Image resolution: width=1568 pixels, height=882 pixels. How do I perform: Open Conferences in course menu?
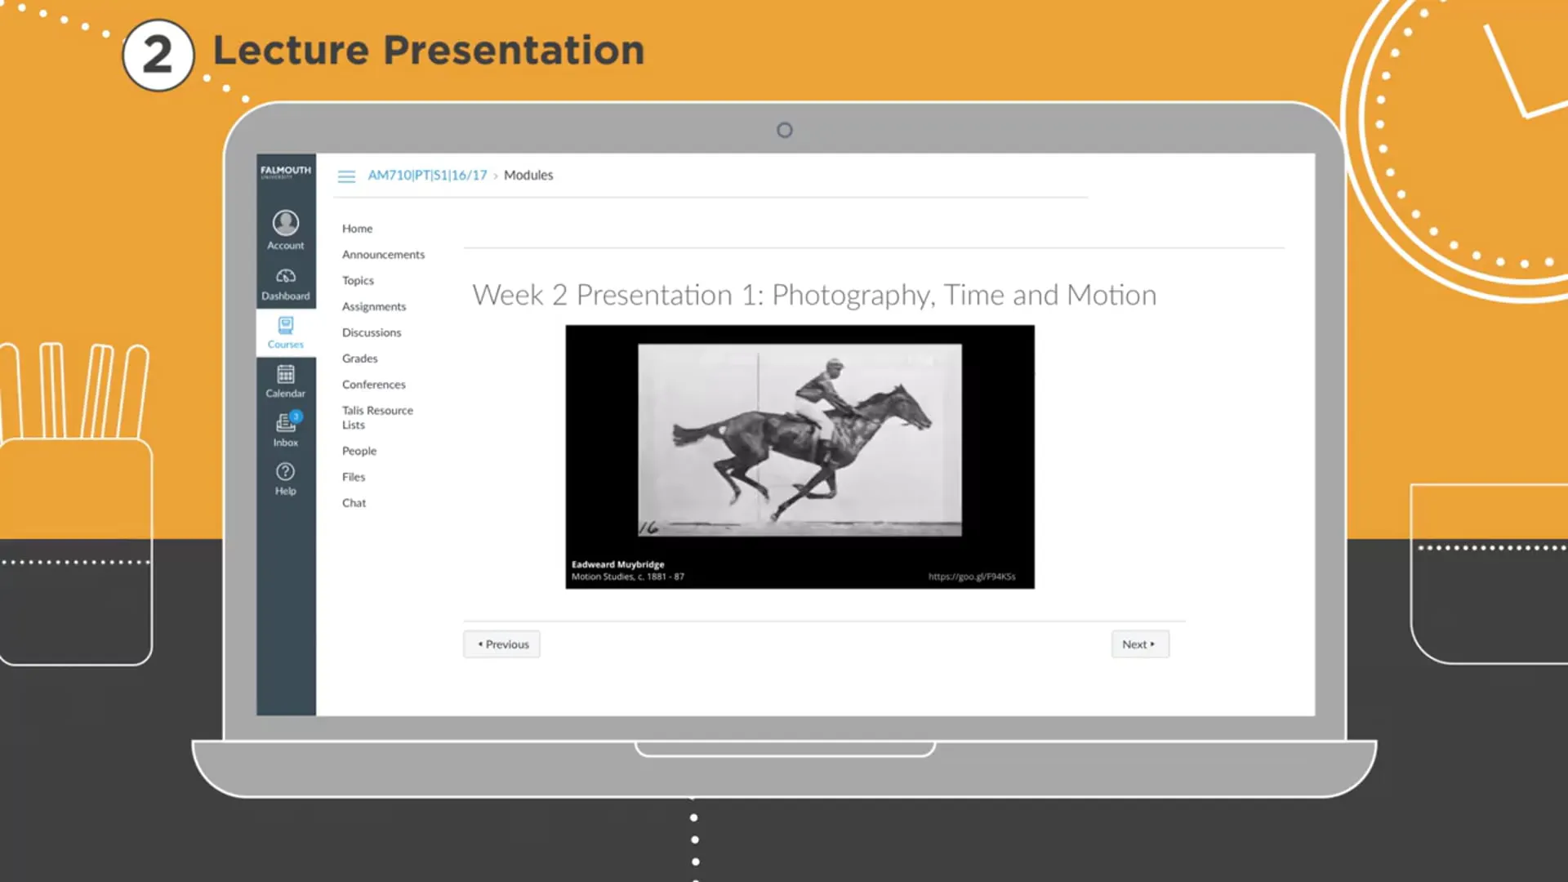(373, 385)
